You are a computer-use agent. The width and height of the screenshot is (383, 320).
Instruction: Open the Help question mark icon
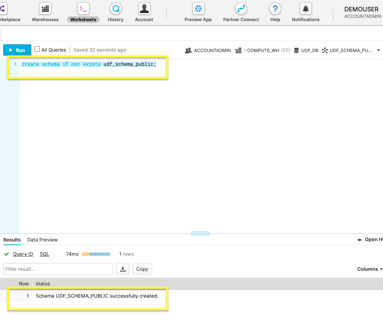275,9
